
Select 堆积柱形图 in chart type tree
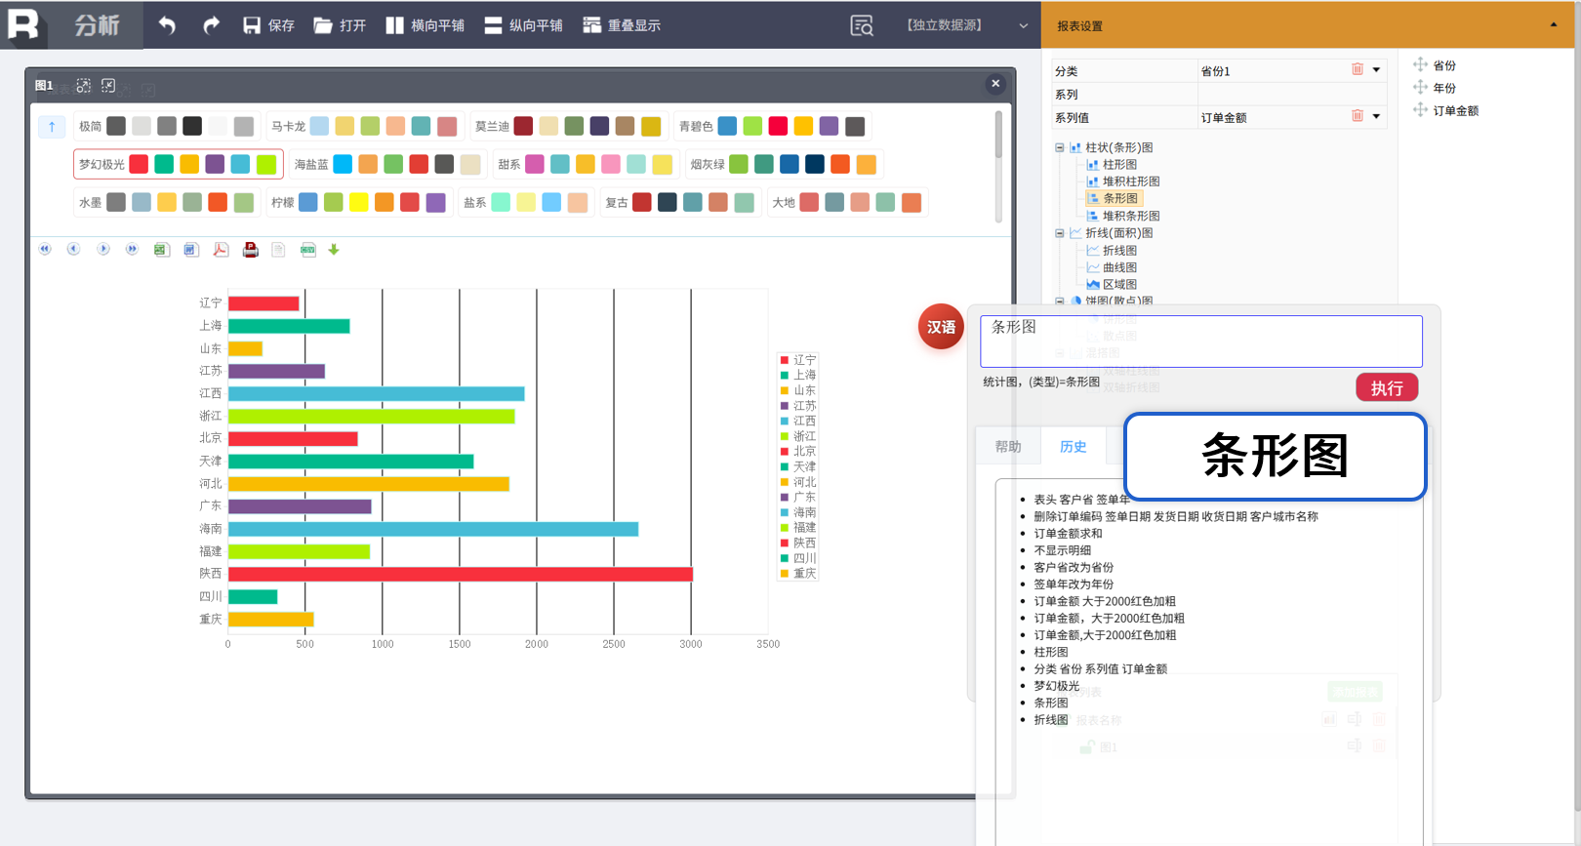(1130, 181)
